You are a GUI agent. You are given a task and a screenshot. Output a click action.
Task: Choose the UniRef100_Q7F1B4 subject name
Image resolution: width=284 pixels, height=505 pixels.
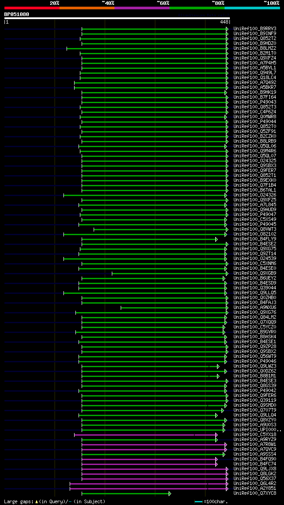(x=255, y=185)
